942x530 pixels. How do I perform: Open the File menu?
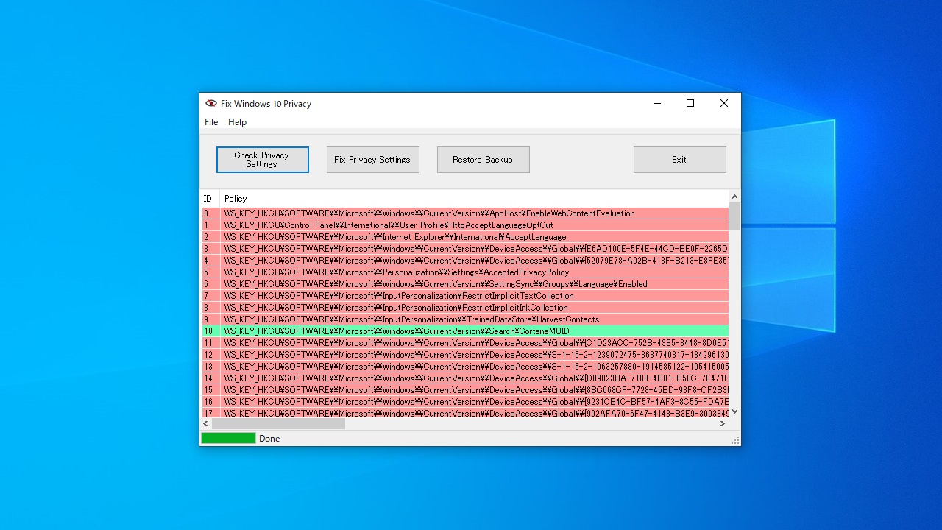[211, 122]
